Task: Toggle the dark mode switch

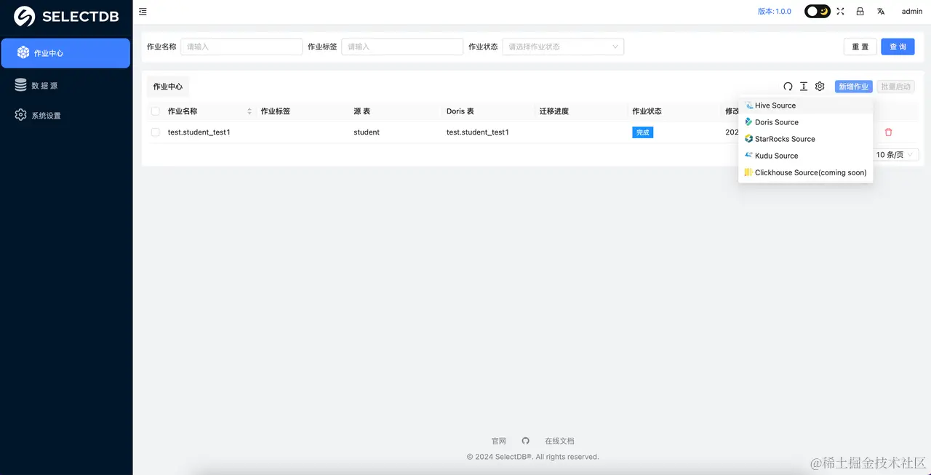Action: (x=817, y=12)
